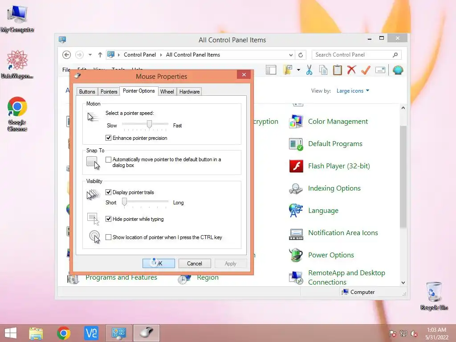
Task: Click the preview pane layout toolbar icon
Action: point(271,70)
